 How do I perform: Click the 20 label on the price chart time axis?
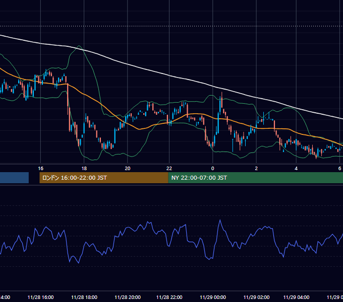tap(128, 169)
